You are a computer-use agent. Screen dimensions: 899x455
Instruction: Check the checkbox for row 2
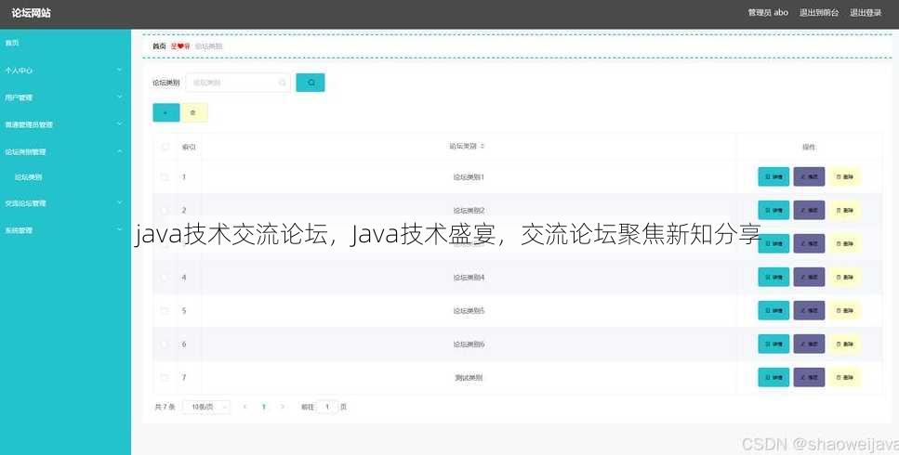(x=165, y=210)
